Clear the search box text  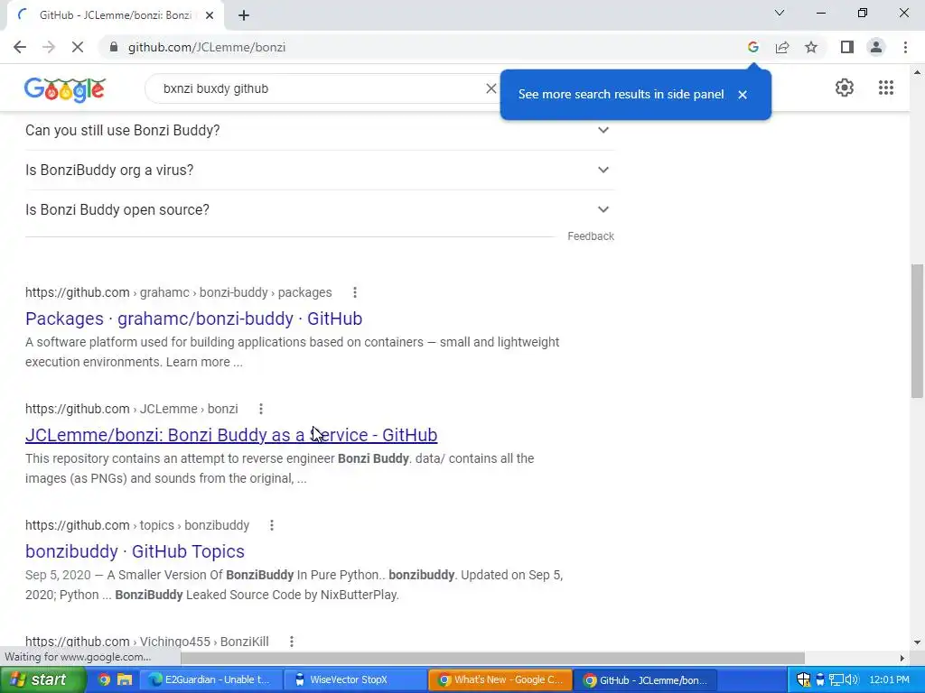click(491, 88)
